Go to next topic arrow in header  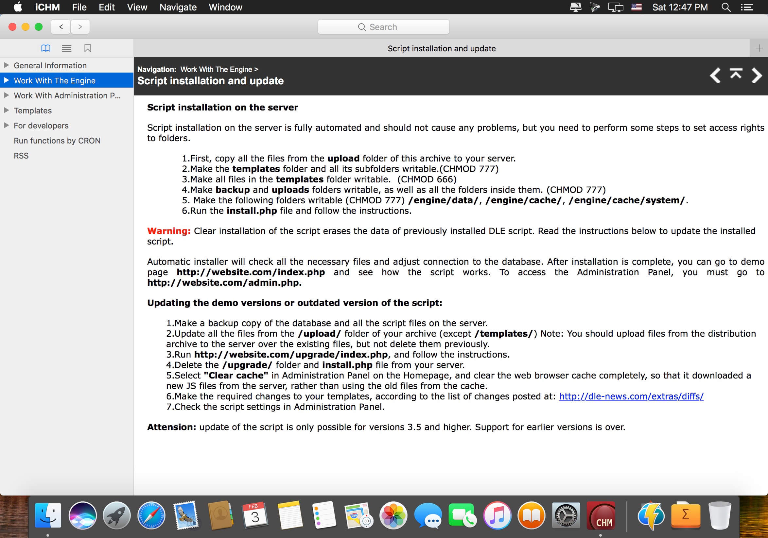click(x=757, y=75)
